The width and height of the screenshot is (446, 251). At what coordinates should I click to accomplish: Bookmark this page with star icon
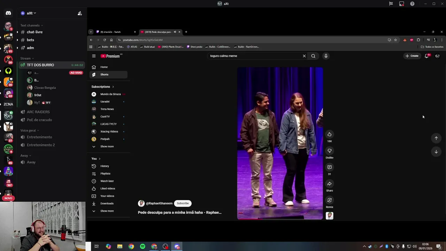[395, 40]
